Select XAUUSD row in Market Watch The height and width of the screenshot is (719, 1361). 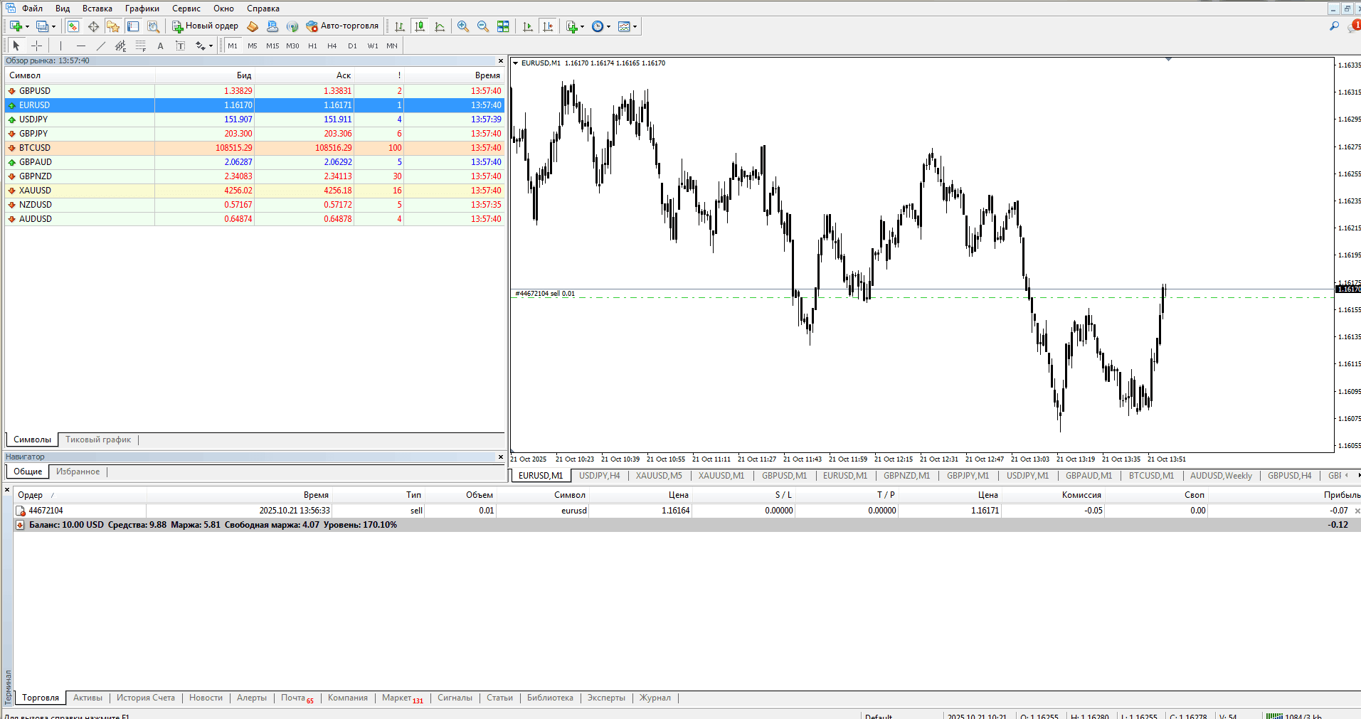pos(255,191)
